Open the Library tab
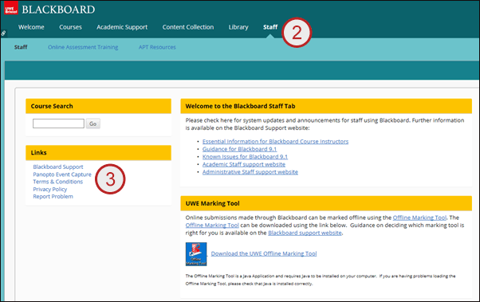 pyautogui.click(x=238, y=27)
